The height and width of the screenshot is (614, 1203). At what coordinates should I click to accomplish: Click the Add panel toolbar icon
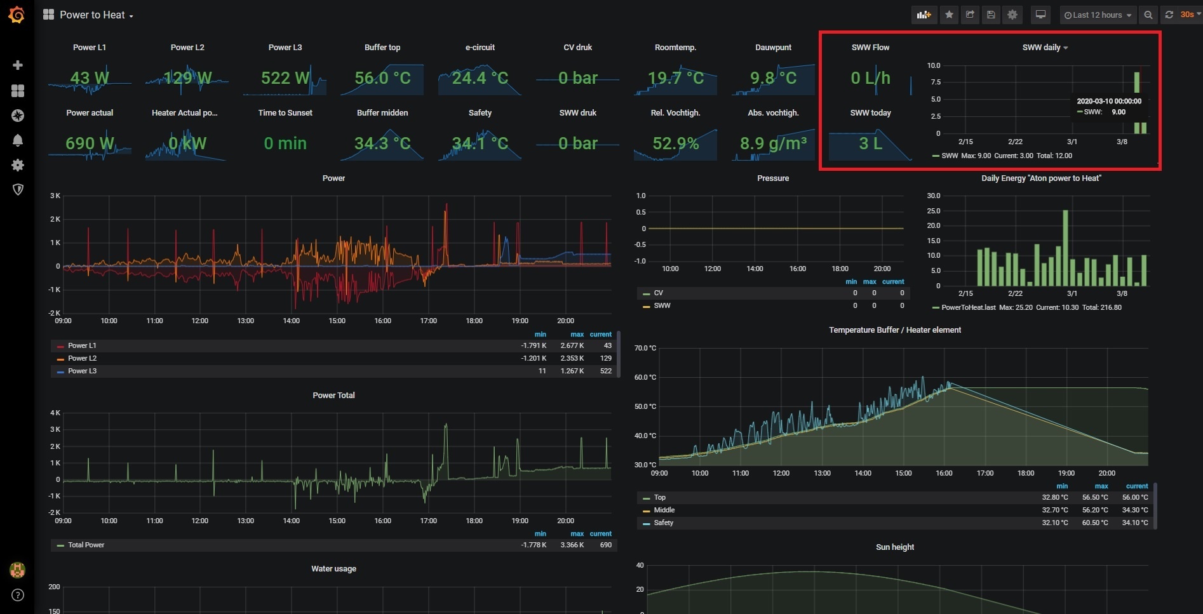924,15
